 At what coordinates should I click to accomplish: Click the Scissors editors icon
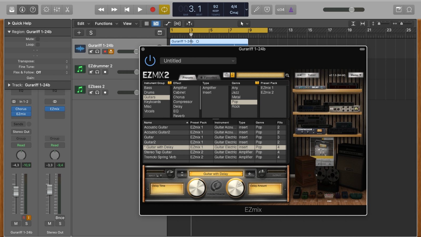coord(67,10)
